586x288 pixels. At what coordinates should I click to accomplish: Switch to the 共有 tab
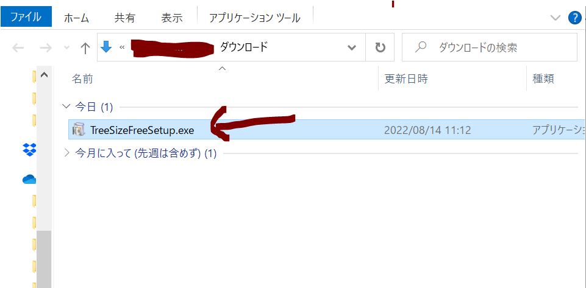[x=125, y=18]
